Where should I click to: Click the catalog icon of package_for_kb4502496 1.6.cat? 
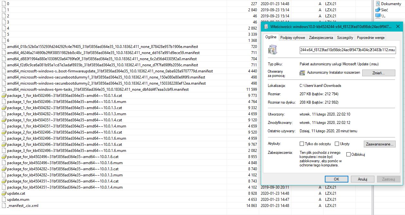coord(4,156)
